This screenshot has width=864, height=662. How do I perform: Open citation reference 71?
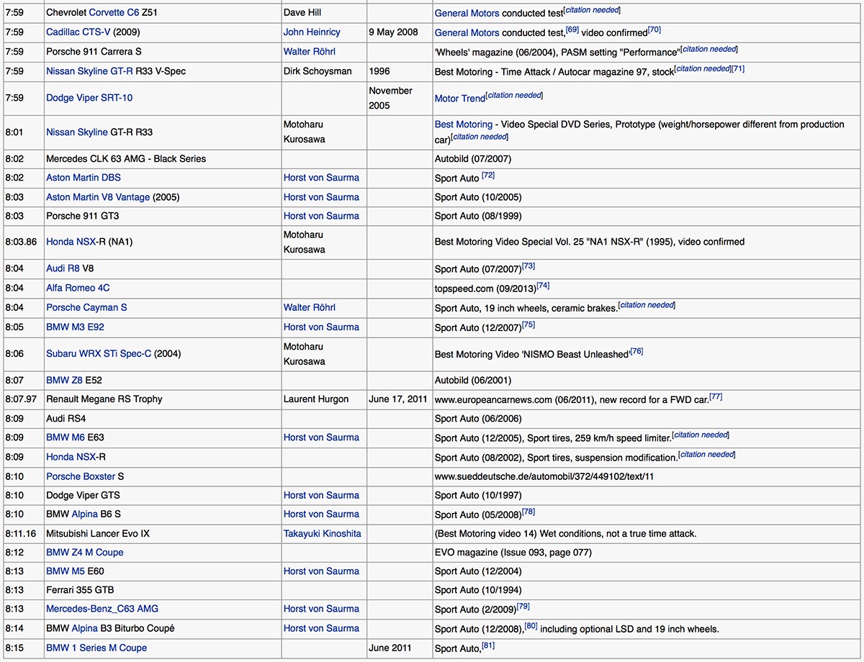click(x=738, y=69)
